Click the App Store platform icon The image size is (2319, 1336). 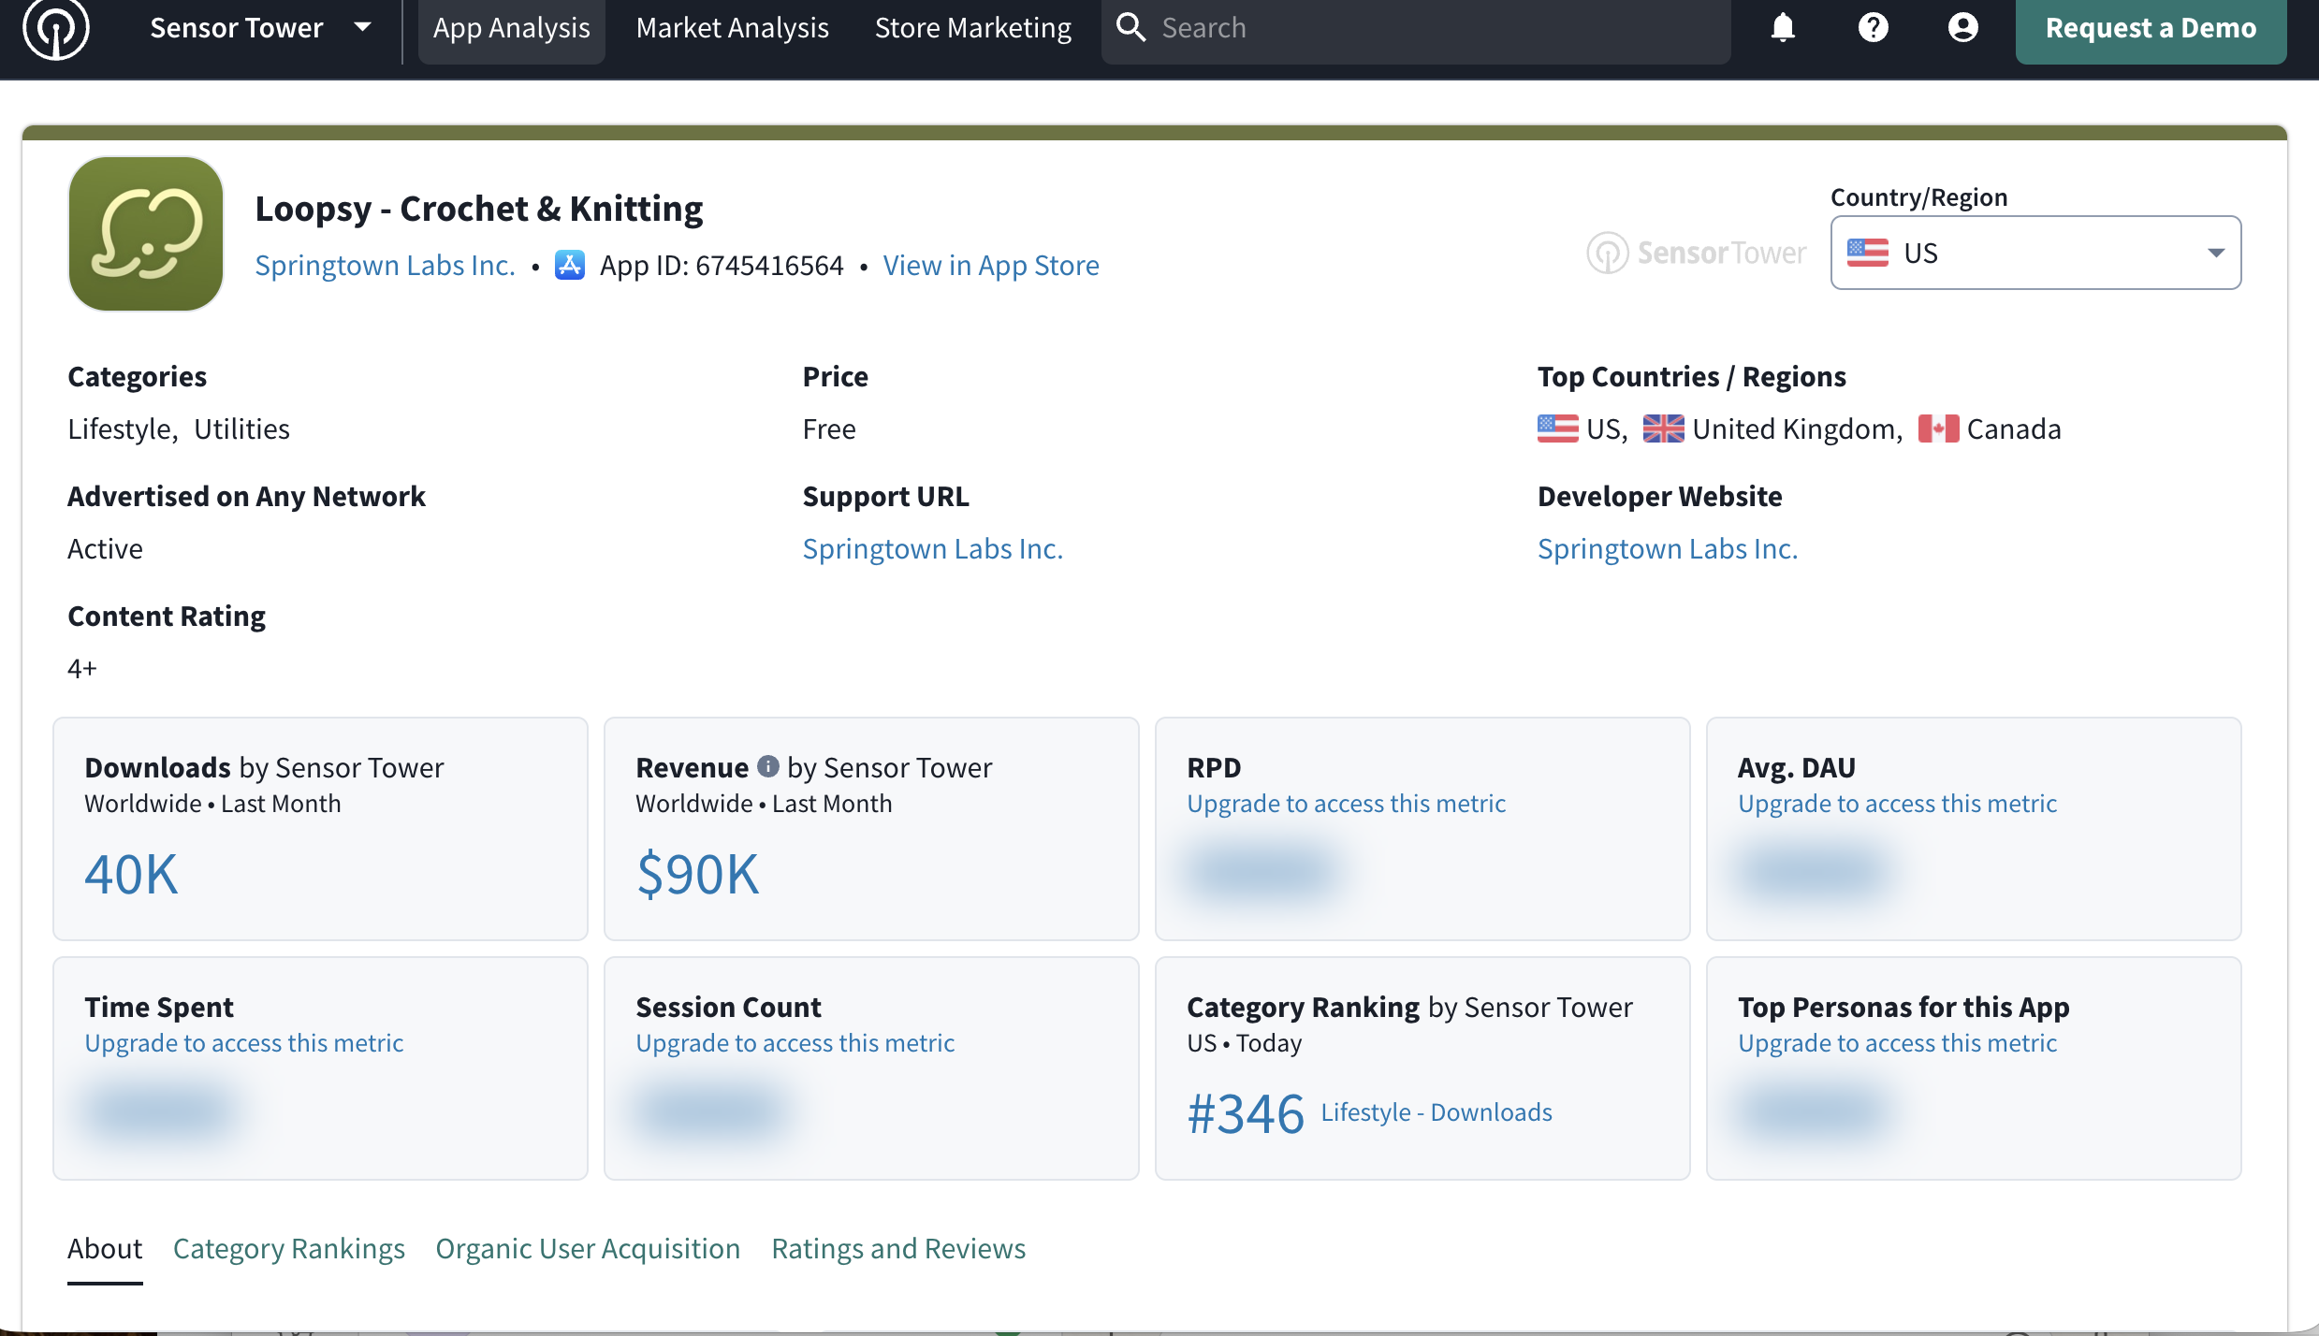[x=570, y=266]
